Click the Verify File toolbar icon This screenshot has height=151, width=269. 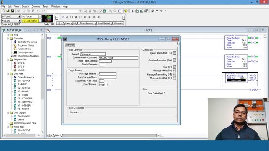coord(100,11)
